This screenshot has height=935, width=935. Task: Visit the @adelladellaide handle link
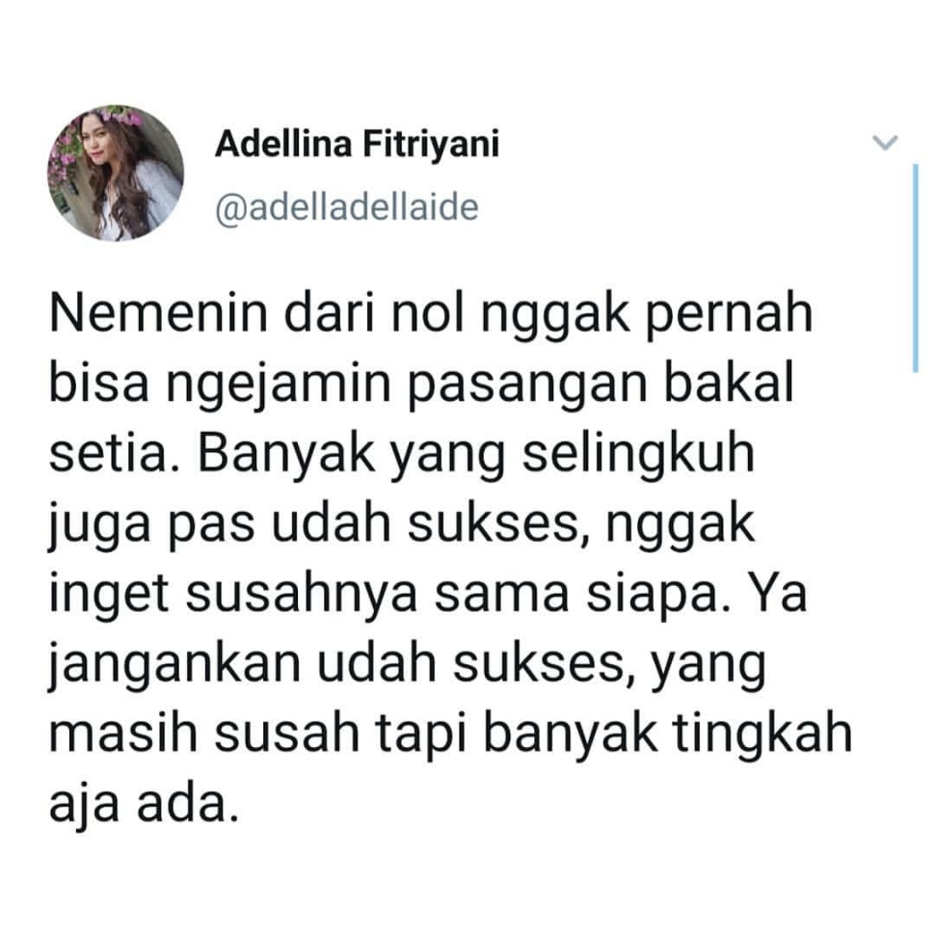(346, 208)
